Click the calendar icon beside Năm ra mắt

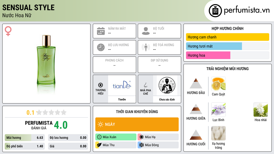(x=101, y=31)
